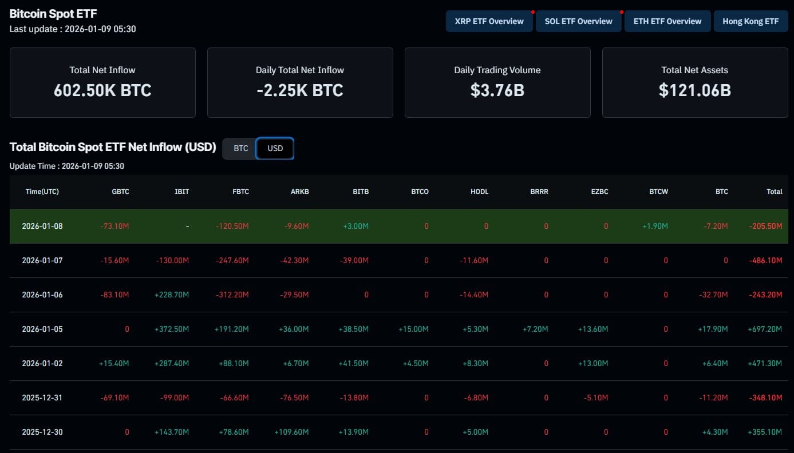Open the XRP ETF Overview page
The width and height of the screenshot is (794, 453).
coord(489,21)
